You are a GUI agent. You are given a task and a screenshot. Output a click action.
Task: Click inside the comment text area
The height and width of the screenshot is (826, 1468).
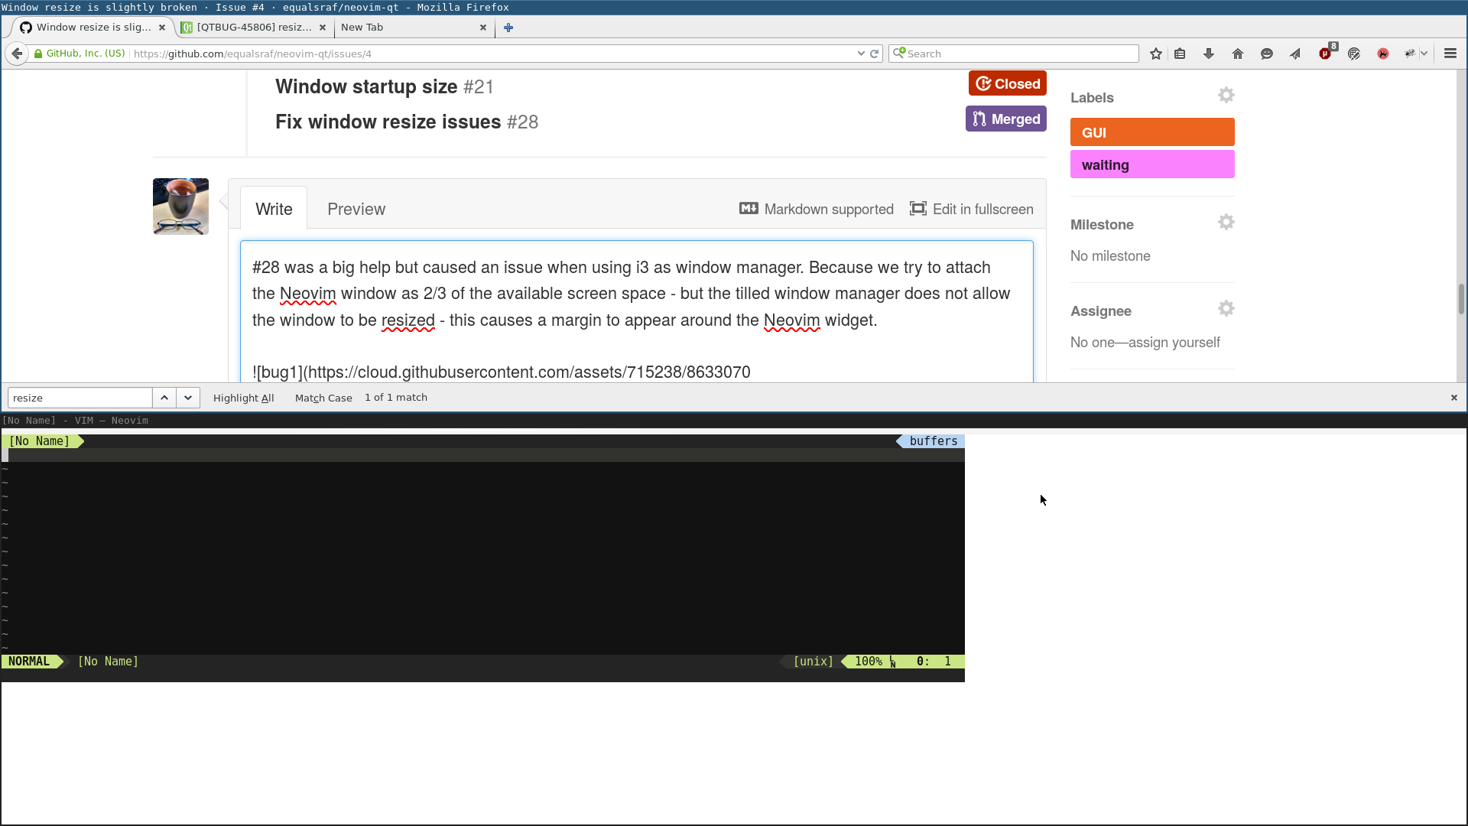[x=636, y=312]
